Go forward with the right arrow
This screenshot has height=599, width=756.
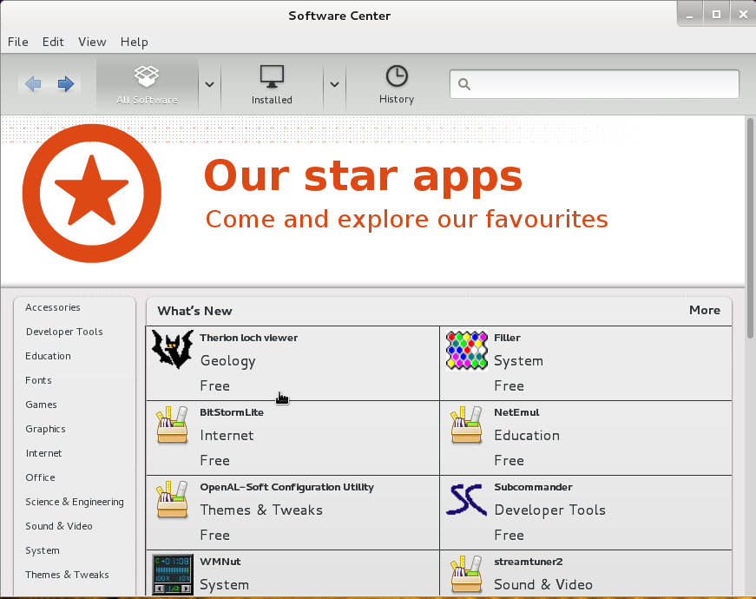[66, 84]
